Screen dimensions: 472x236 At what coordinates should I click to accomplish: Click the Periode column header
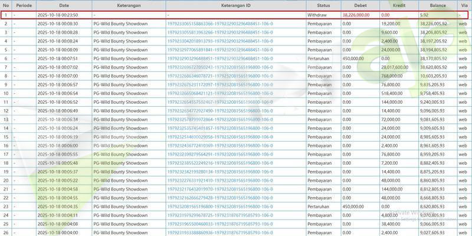(x=24, y=5)
